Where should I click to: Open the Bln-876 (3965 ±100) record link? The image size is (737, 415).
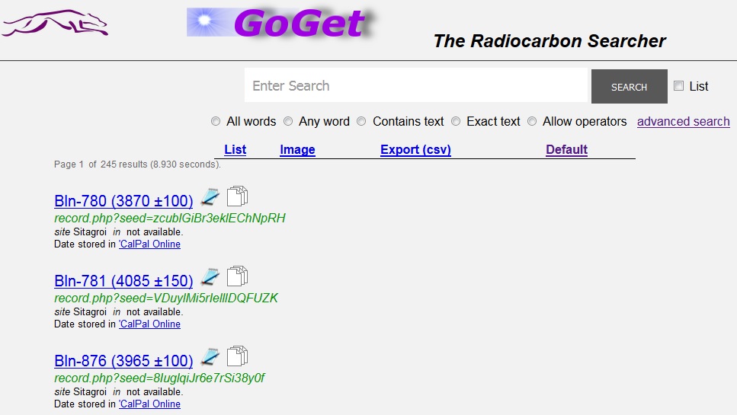[123, 360]
